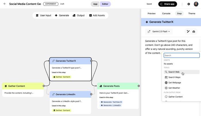Open the settings gear icon

click(189, 4)
